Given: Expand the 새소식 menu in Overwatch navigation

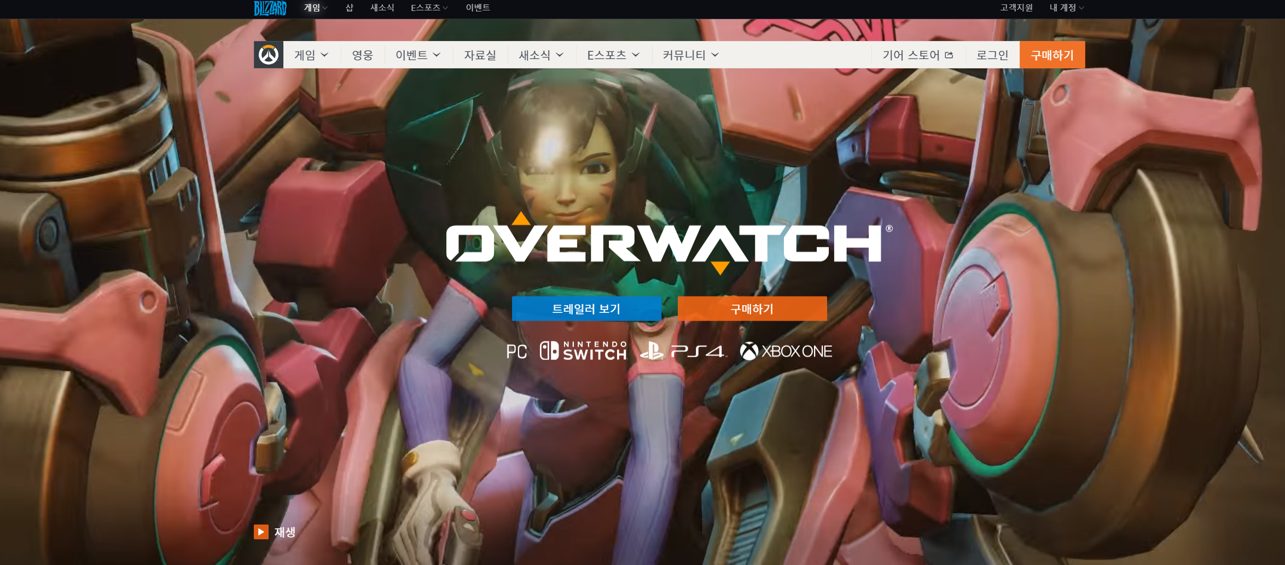Looking at the screenshot, I should tap(541, 55).
